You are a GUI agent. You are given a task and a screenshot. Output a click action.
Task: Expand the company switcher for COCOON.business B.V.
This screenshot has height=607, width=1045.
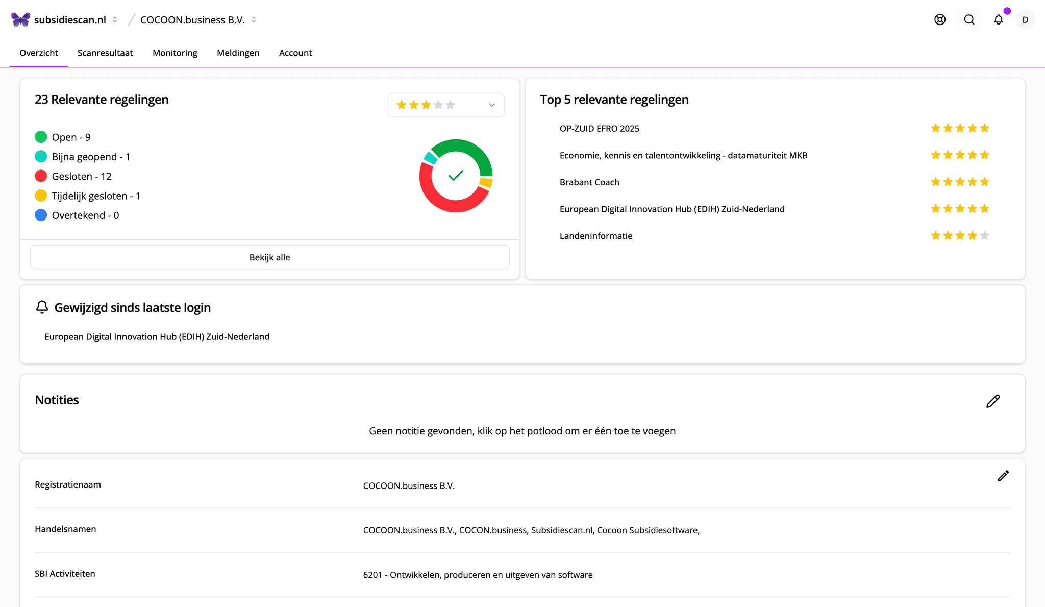point(254,19)
